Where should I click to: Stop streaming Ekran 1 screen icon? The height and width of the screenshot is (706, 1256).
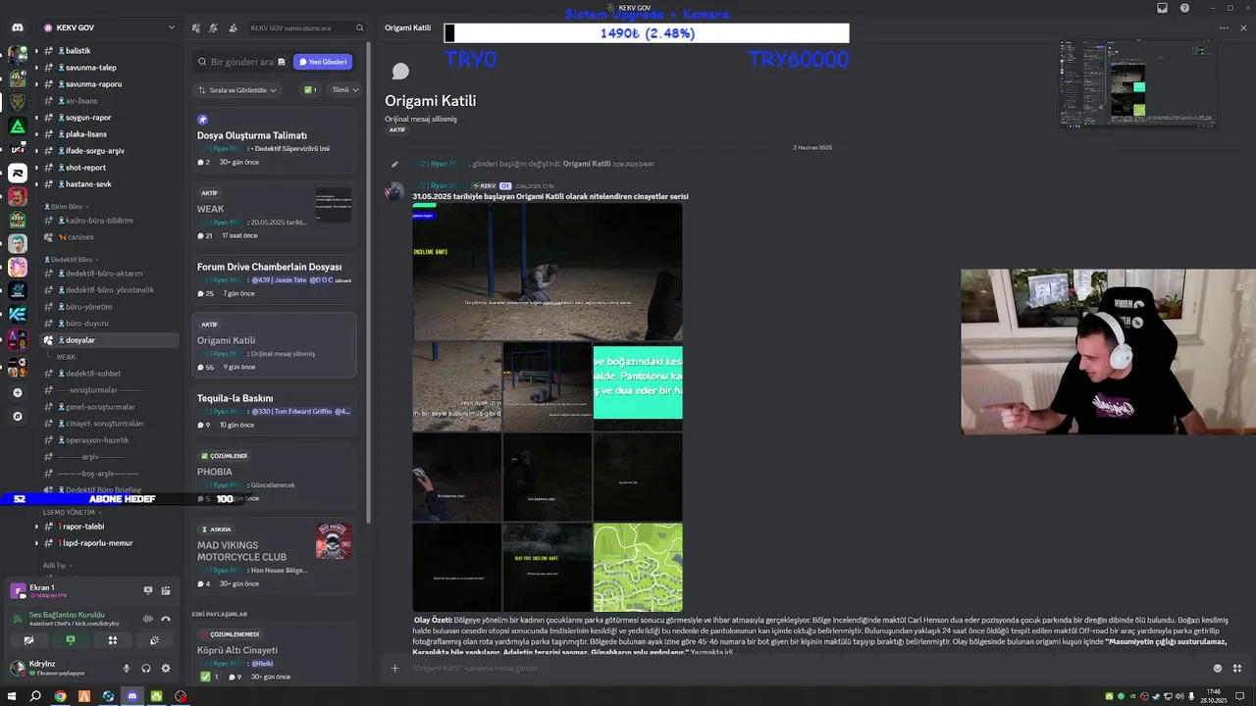148,590
